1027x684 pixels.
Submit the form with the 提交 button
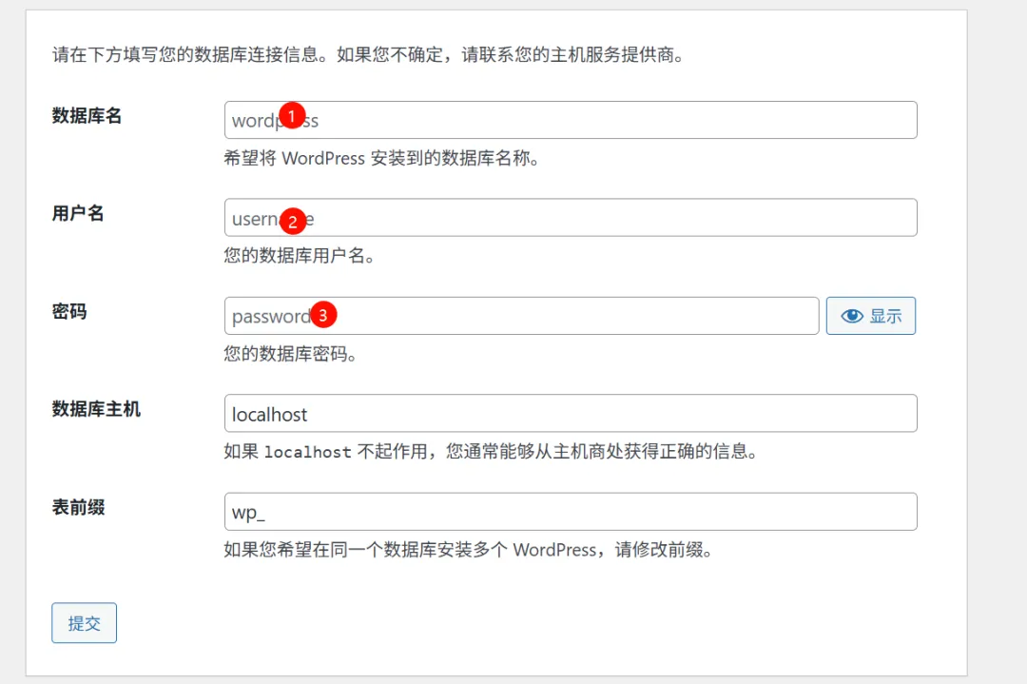(x=85, y=623)
